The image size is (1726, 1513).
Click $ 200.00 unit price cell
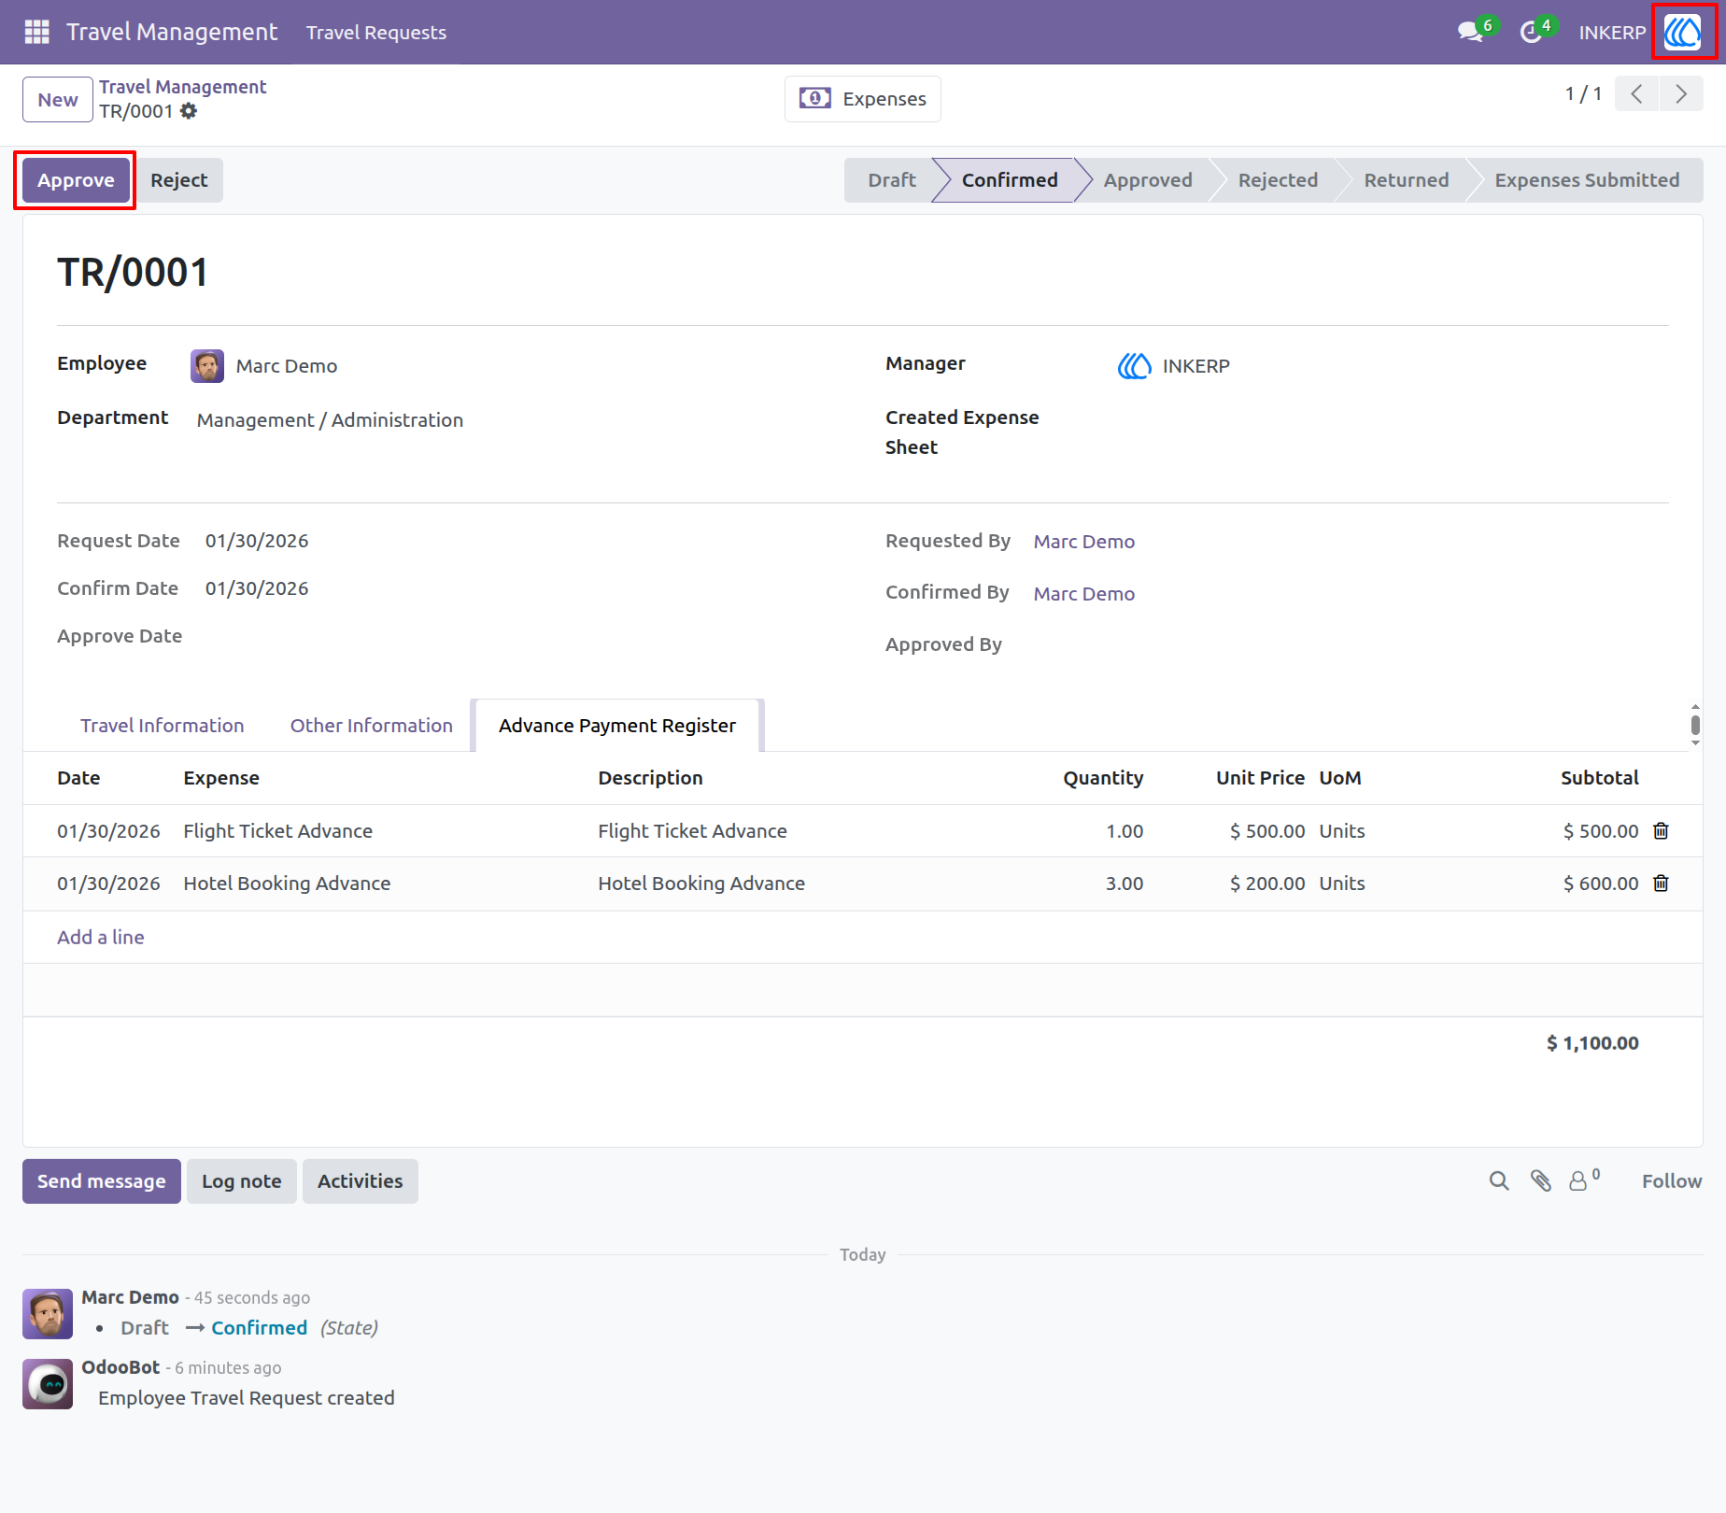pos(1267,884)
